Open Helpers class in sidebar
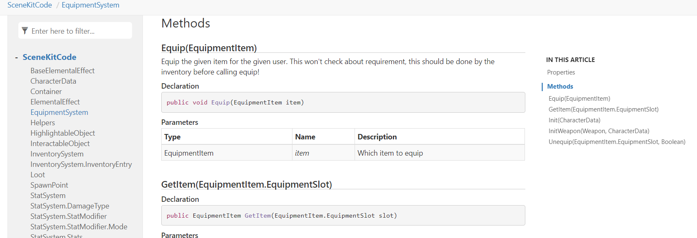Viewport: 697px width, 238px height. click(x=42, y=123)
